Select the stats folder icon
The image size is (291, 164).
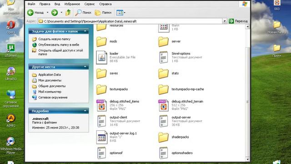click(x=163, y=73)
